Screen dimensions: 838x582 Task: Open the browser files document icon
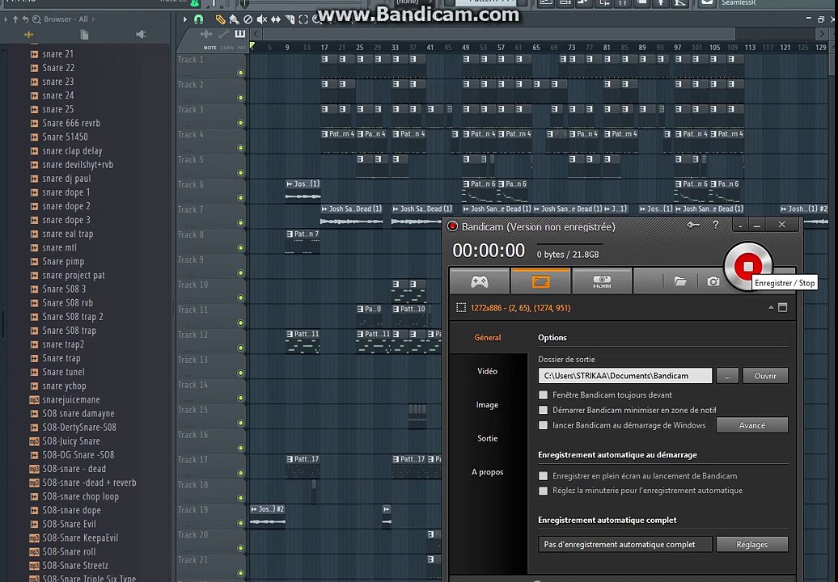pyautogui.click(x=84, y=35)
